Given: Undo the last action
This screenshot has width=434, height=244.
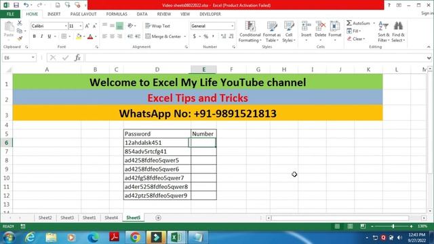Looking at the screenshot, I should pos(26,5).
